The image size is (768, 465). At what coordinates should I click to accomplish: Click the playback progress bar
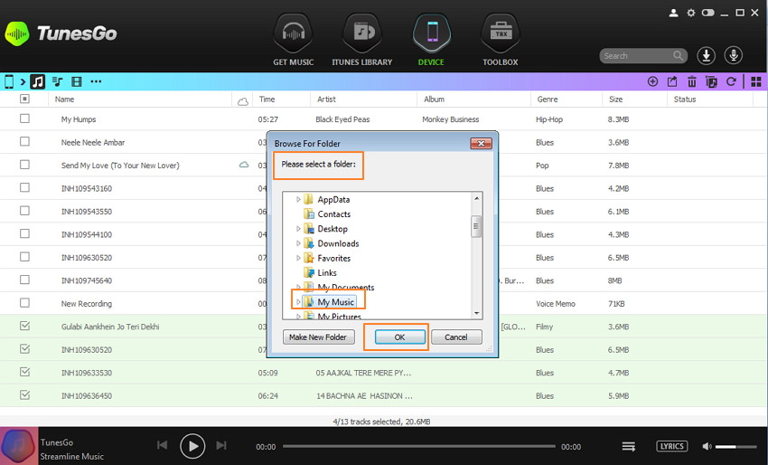coord(418,446)
